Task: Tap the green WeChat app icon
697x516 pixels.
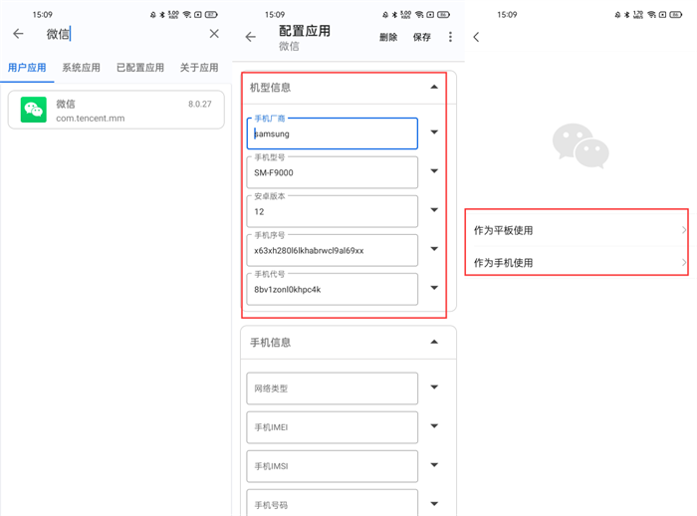Action: 33,110
